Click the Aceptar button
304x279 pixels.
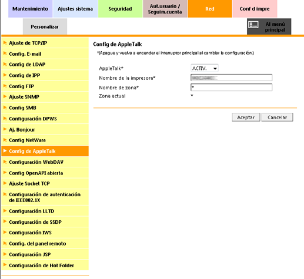pos(246,117)
